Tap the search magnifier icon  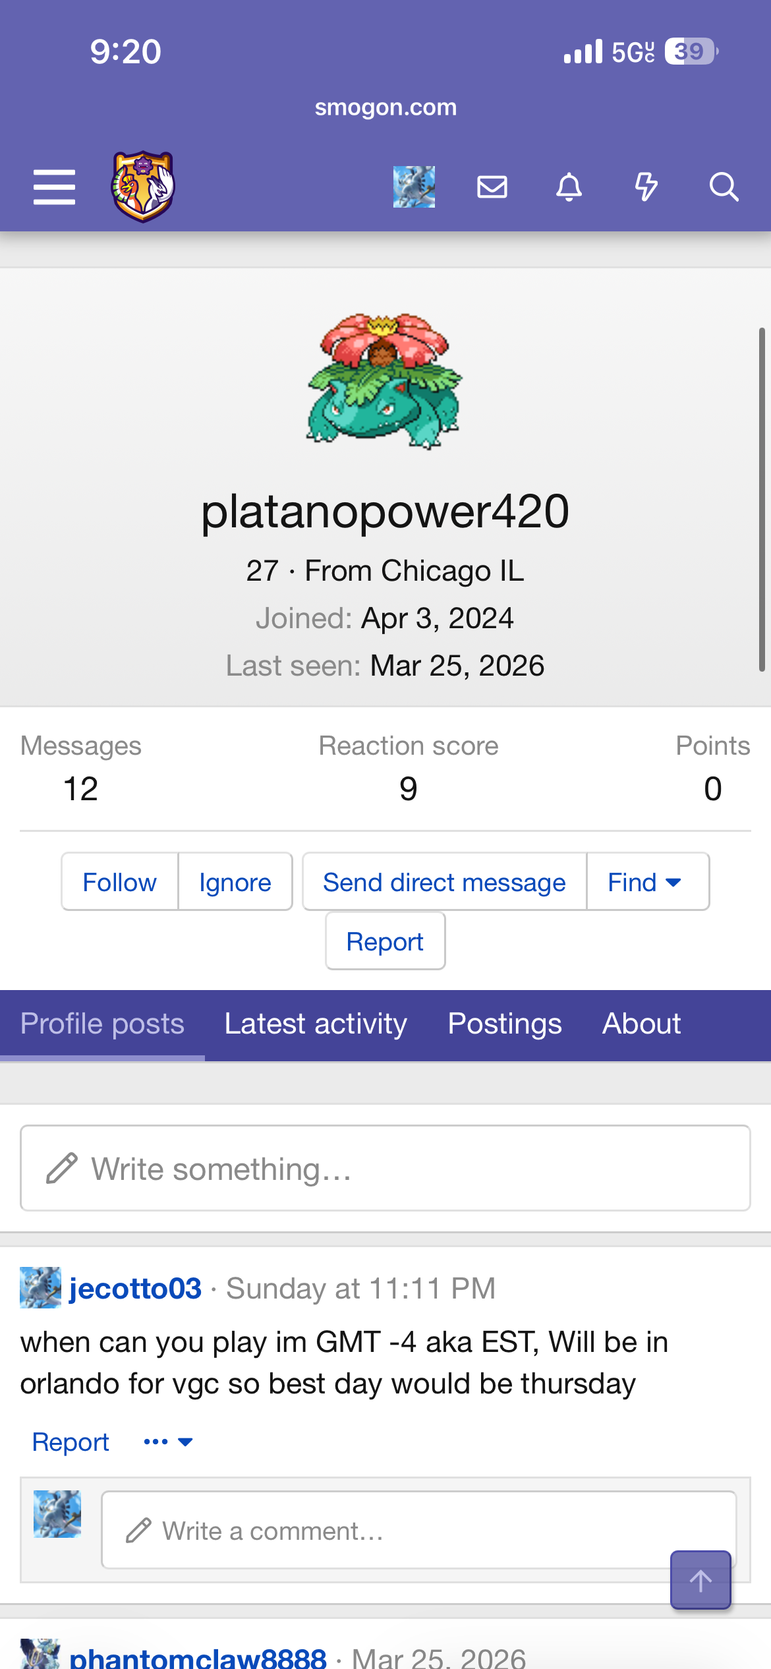tap(724, 187)
